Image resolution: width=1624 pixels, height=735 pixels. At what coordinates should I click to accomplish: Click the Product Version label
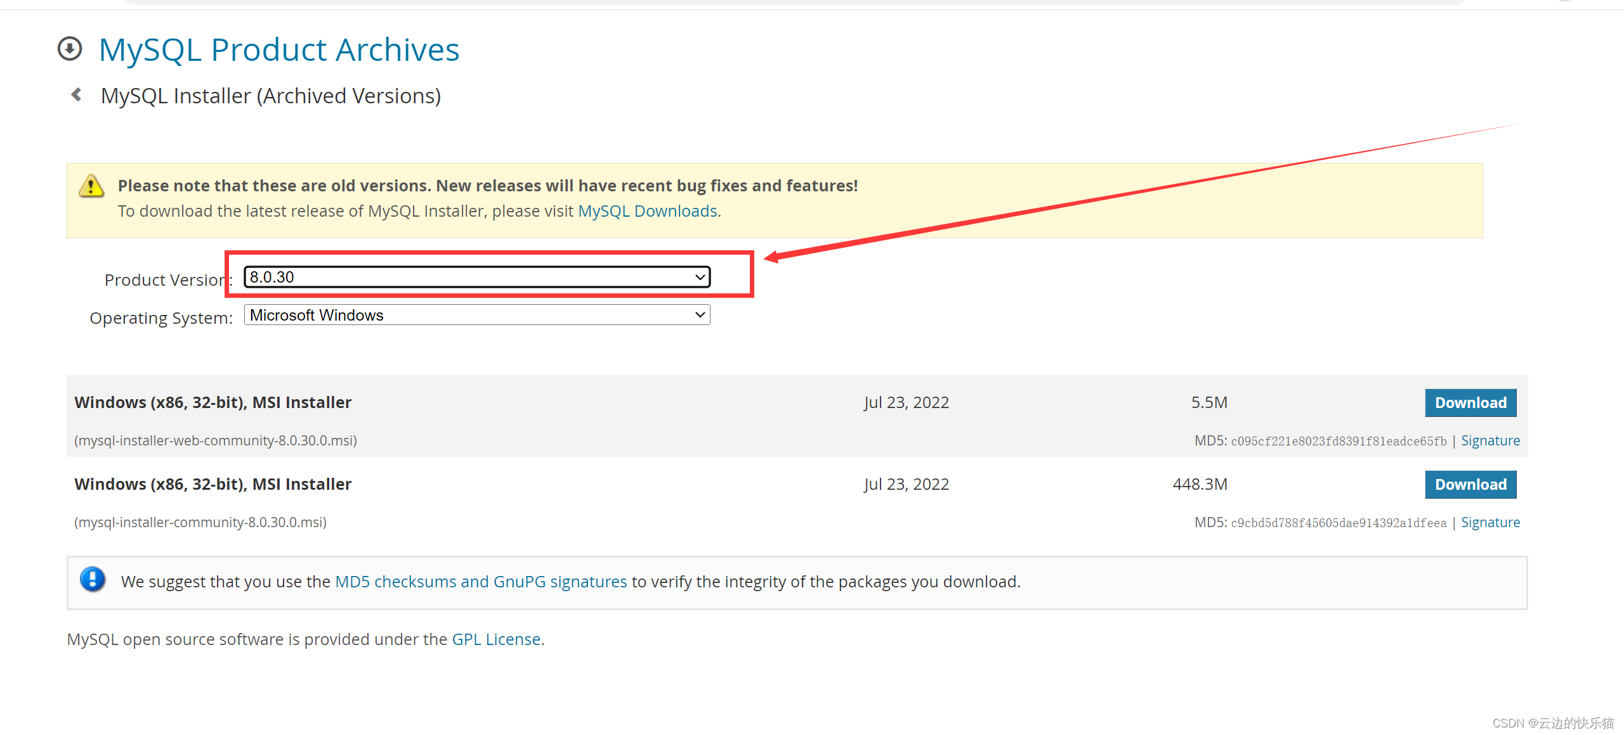(169, 279)
